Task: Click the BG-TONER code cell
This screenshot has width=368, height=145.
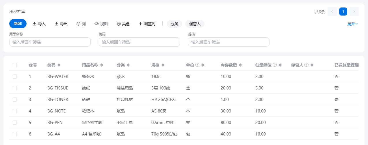Action: pos(58,100)
